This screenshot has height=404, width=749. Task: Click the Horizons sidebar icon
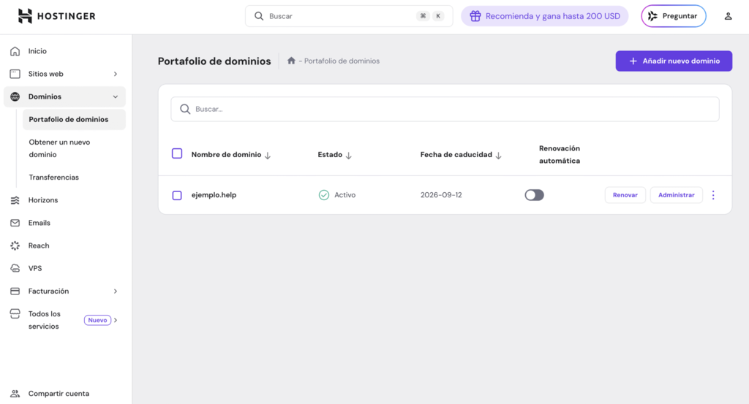pos(15,200)
